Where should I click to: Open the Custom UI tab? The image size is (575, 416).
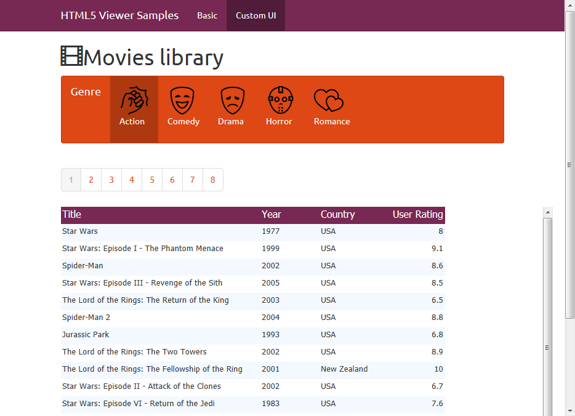(255, 15)
